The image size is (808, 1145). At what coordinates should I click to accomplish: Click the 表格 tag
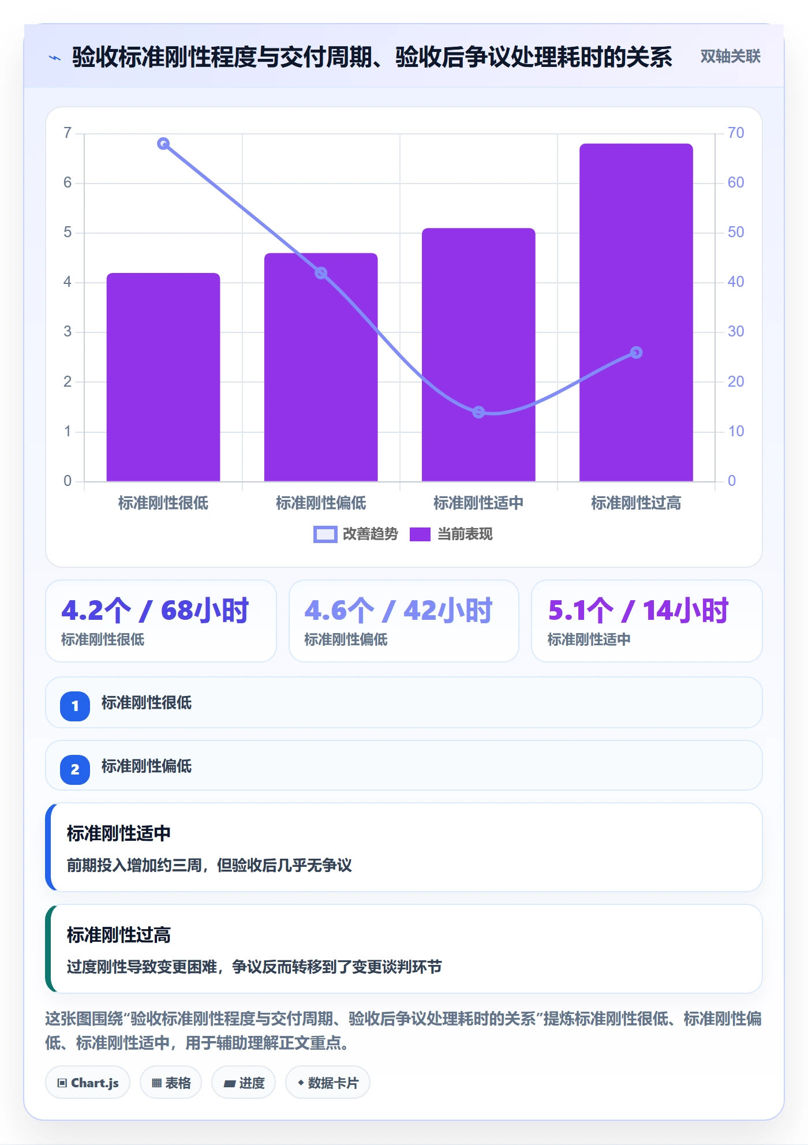pos(171,1083)
